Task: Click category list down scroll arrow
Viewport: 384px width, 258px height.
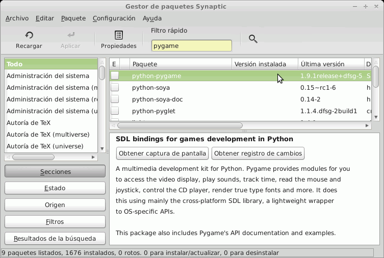Action: tap(102, 148)
